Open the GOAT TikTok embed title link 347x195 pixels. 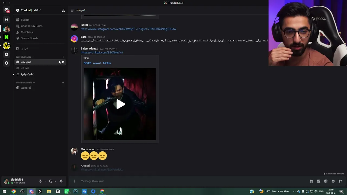97,63
